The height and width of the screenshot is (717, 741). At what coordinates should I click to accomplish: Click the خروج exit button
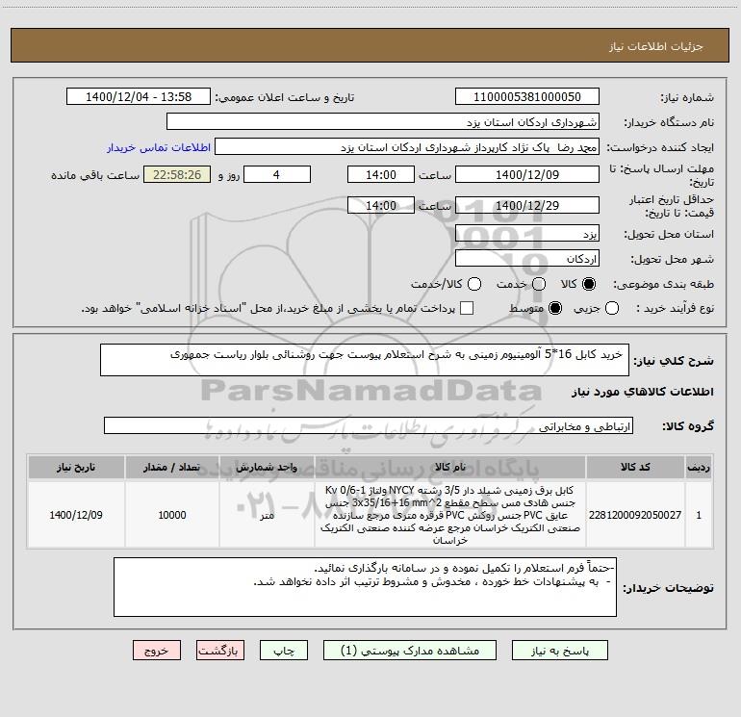click(x=157, y=651)
